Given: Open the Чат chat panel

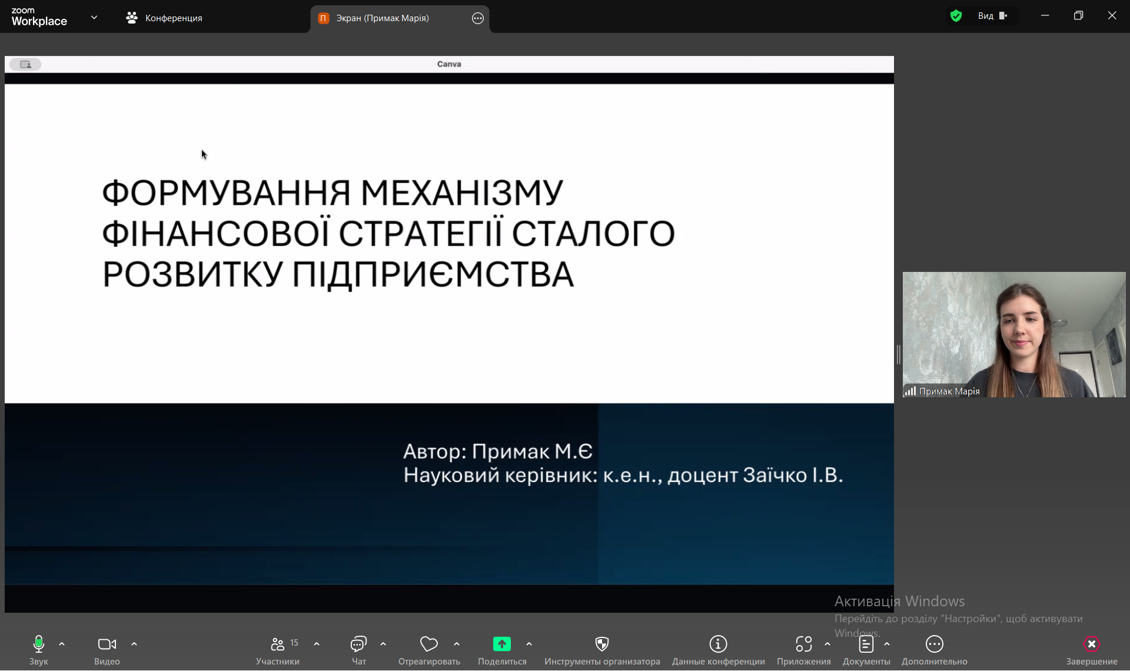Looking at the screenshot, I should coord(358,645).
